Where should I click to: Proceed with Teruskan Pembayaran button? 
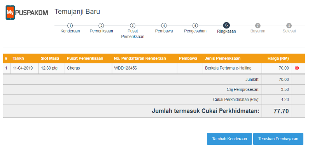(x=278, y=139)
